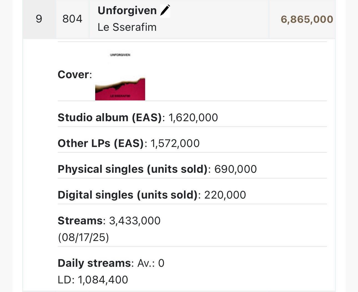
Task: Click the pencil edit icon beside Unforgiven
Action: click(165, 11)
